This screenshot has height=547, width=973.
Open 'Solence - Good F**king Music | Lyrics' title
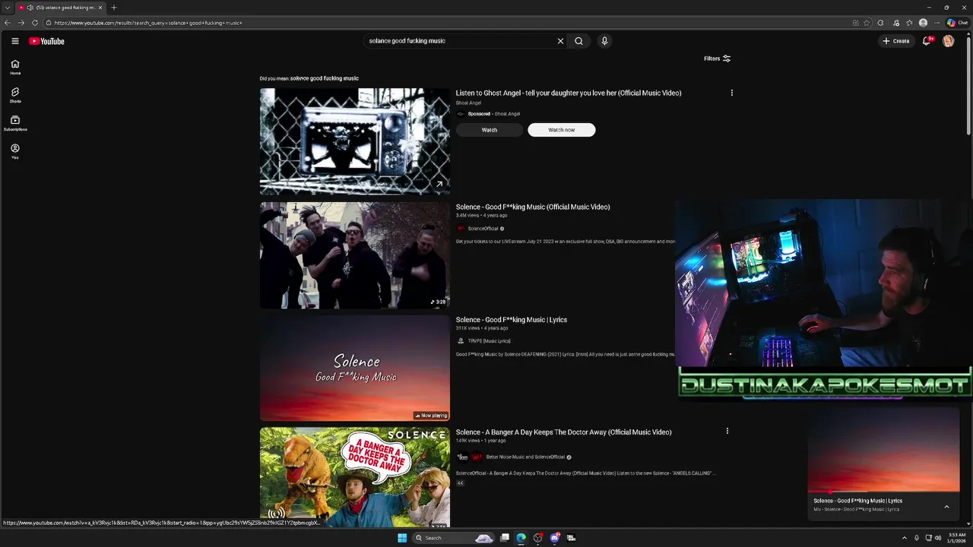(512, 320)
